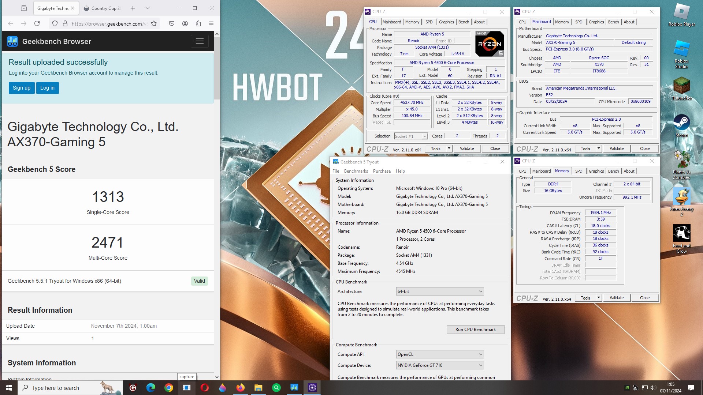Switch to CPU-Z taskbar icon

pyautogui.click(x=312, y=388)
